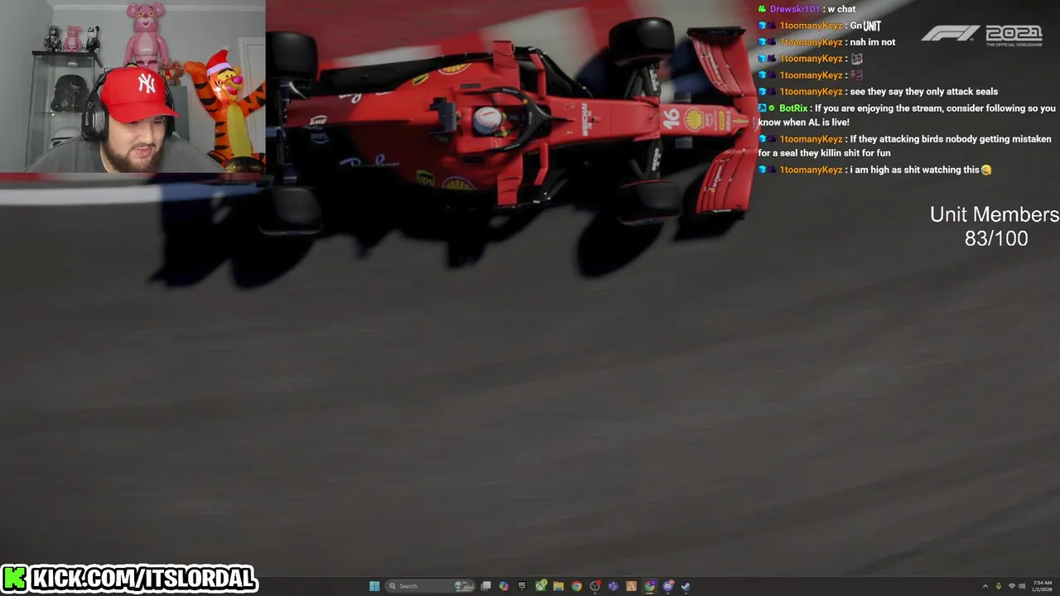Click the green badge beside Drewski101
The width and height of the screenshot is (1060, 596).
coord(762,9)
